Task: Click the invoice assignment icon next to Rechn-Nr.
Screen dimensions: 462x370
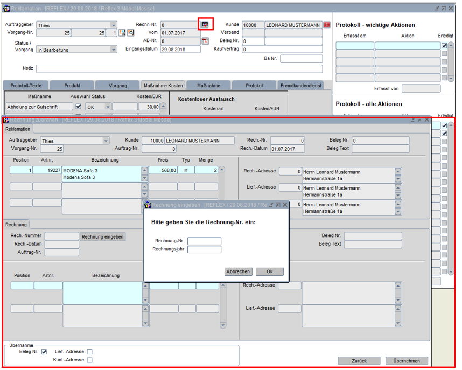Action: (205, 25)
